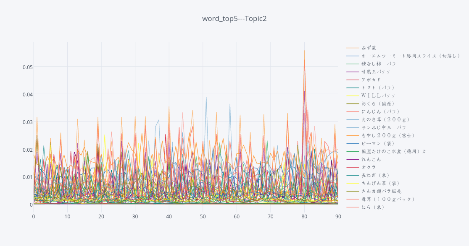Click the x-axis tick label 40
The width and height of the screenshot is (469, 246).
169,216
